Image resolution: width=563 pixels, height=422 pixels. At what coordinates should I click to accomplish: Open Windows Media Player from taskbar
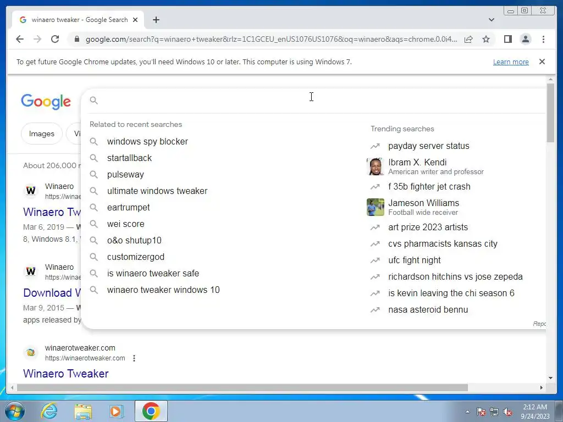click(x=116, y=411)
